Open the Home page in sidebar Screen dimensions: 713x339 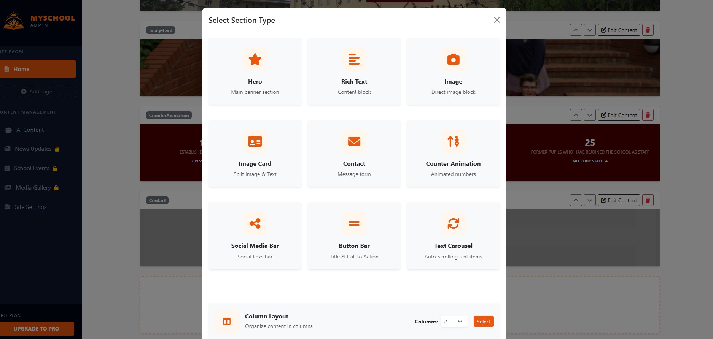[37, 69]
